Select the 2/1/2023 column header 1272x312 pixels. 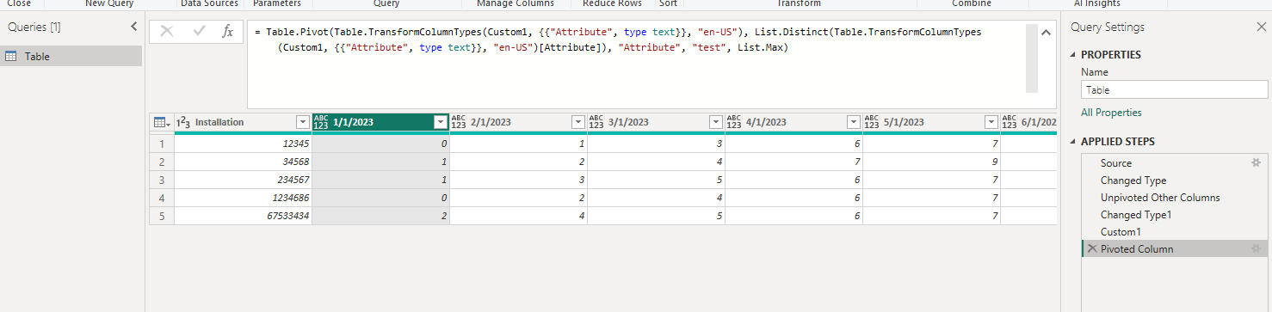[518, 122]
